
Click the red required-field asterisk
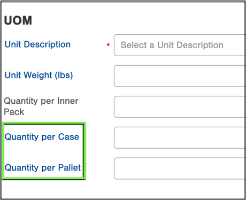tap(108, 44)
